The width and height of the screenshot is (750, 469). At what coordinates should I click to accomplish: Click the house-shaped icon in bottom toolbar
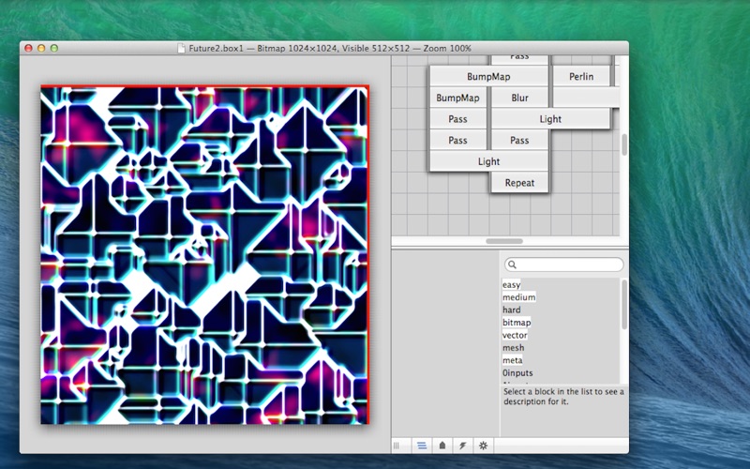point(442,446)
